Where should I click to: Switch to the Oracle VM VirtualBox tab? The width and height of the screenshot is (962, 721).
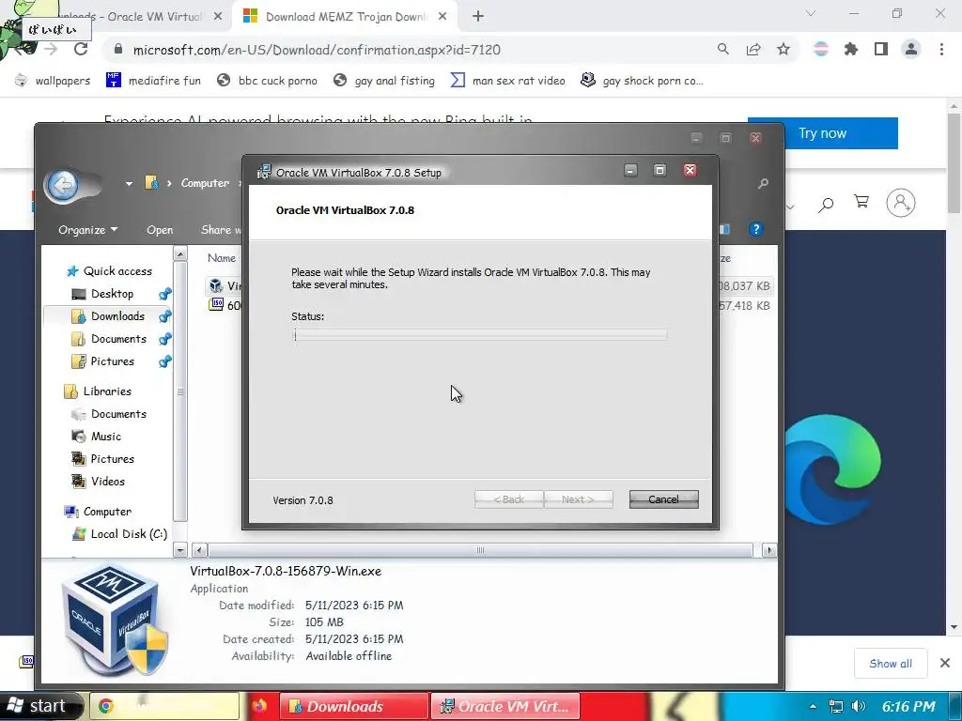click(x=140, y=17)
